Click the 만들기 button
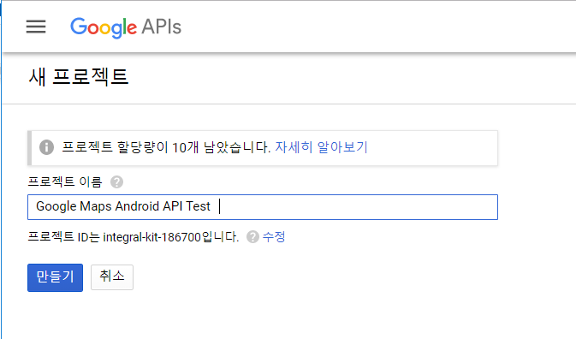 [x=55, y=277]
